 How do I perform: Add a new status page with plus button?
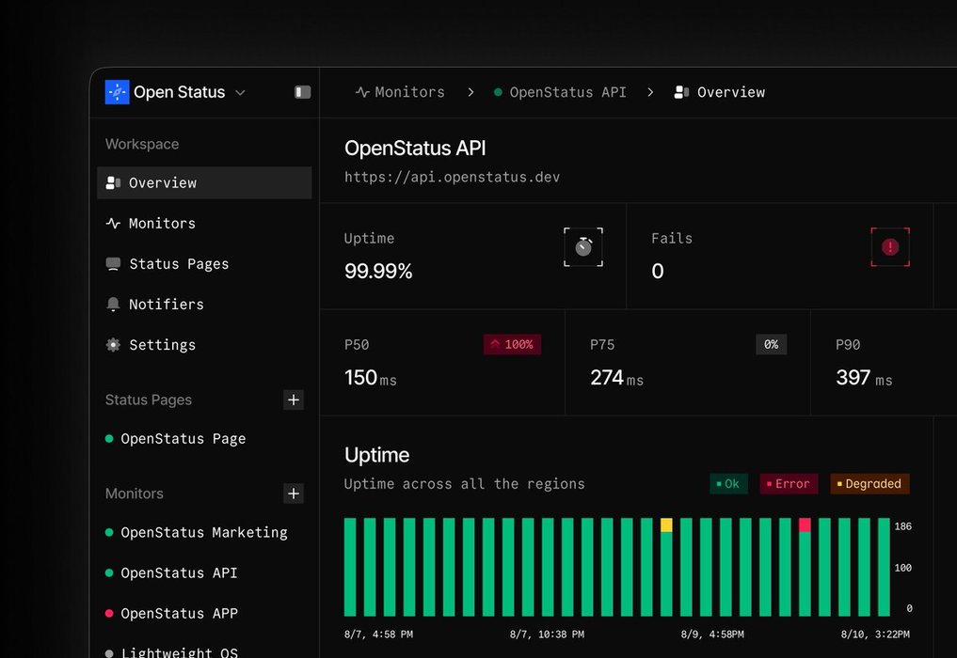(x=294, y=399)
